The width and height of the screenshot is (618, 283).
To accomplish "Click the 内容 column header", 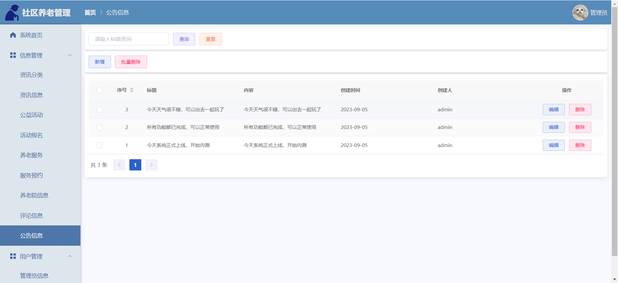I will tap(248, 90).
